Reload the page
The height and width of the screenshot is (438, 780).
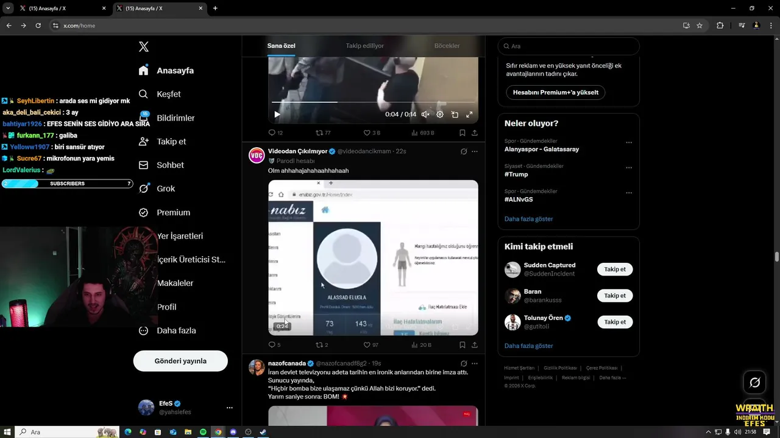click(38, 26)
